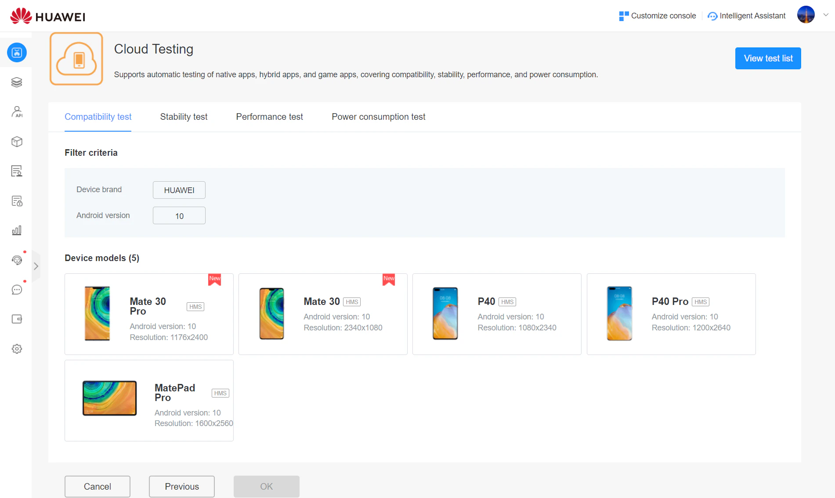835x498 pixels.
Task: Open Customize console link
Action: coord(663,16)
